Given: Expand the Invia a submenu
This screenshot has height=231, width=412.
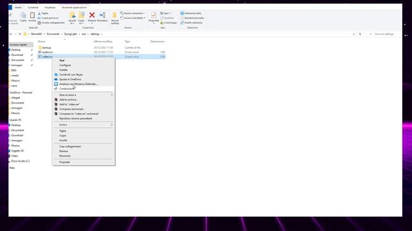Looking at the screenshot, I should pyautogui.click(x=84, y=124).
